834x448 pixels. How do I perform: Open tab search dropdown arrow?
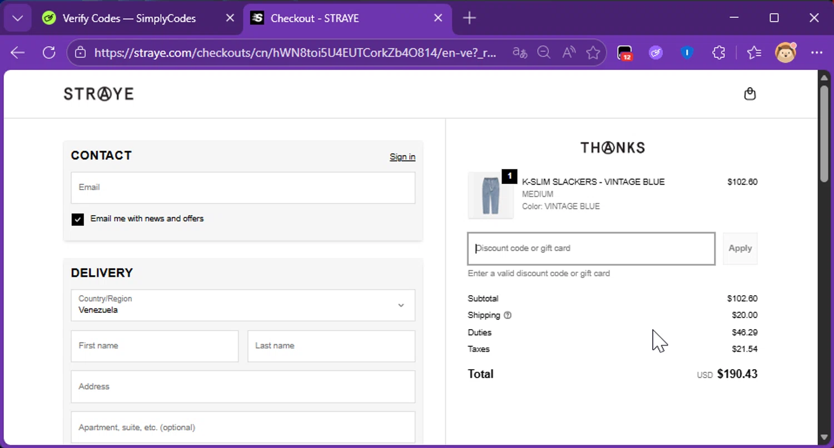18,18
